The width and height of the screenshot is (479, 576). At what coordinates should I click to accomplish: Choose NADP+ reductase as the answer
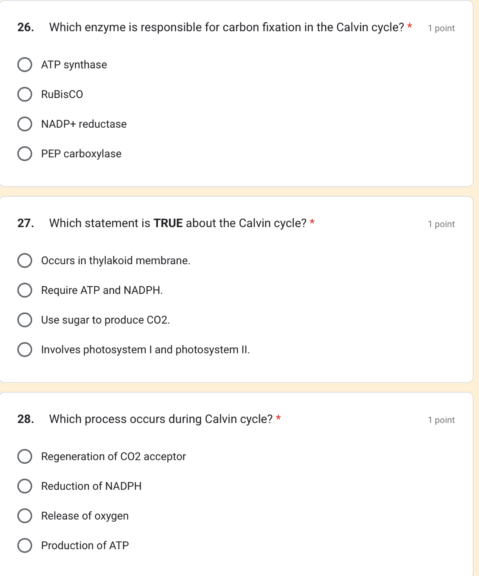click(25, 124)
